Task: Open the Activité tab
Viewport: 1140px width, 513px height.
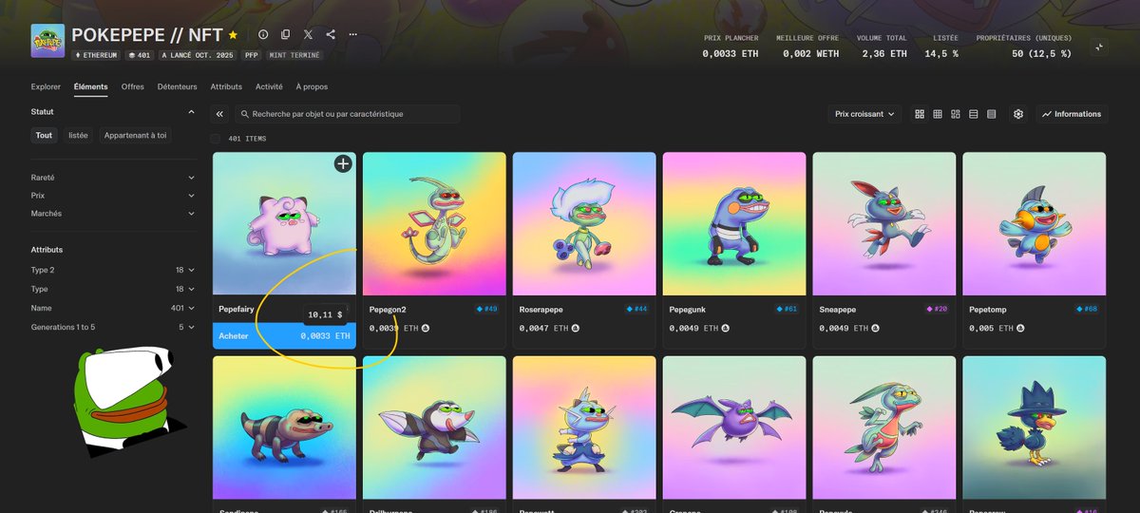Action: (269, 86)
